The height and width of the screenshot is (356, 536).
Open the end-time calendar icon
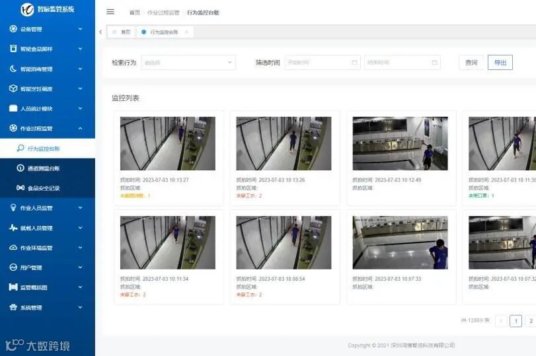click(x=434, y=63)
